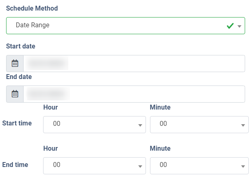The image size is (250, 180).
Task: Click the Start date calendar icon
Action: coord(15,64)
